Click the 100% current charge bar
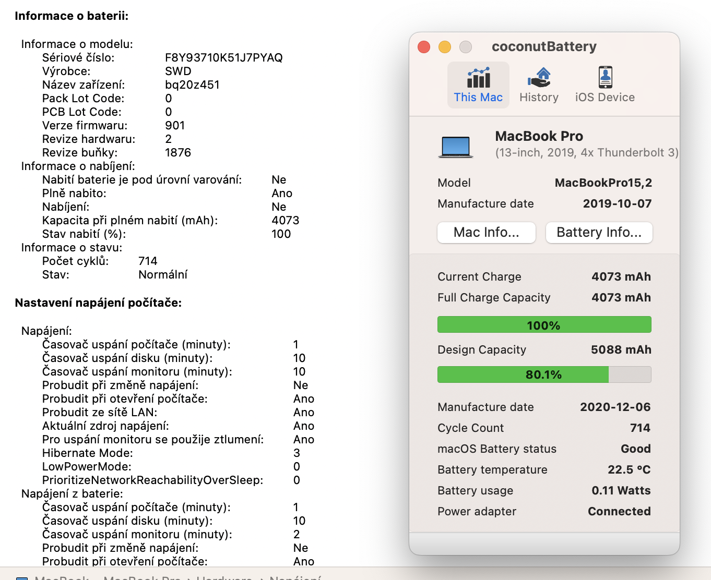Screen dimensions: 711x580 point(544,325)
